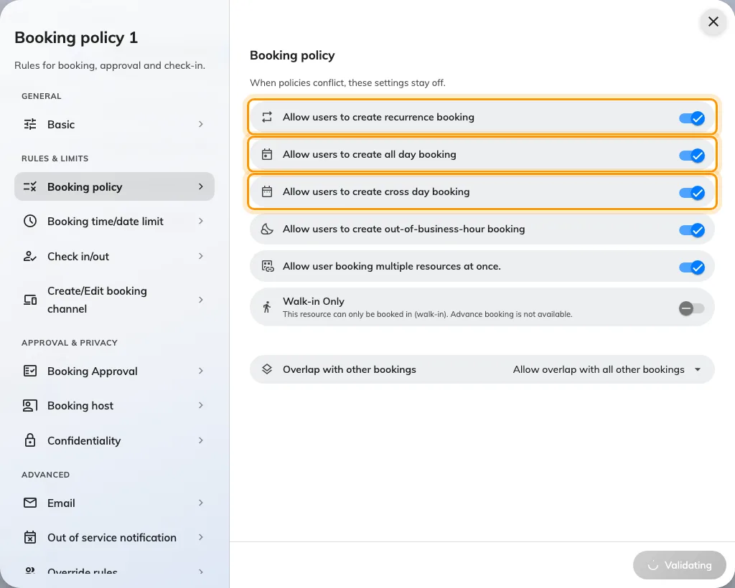Open the Booking Approval section

click(114, 371)
